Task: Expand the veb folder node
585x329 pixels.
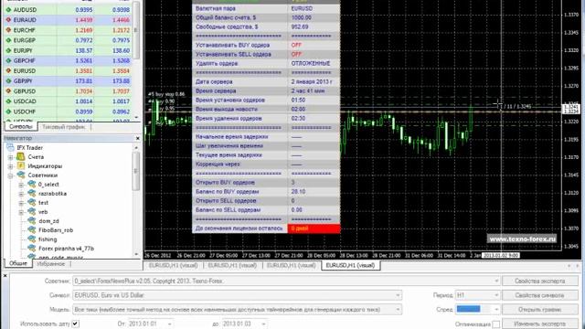Action: (21, 212)
